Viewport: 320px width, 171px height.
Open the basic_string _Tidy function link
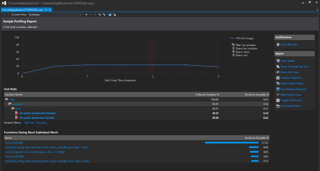pyautogui.click(x=47, y=161)
